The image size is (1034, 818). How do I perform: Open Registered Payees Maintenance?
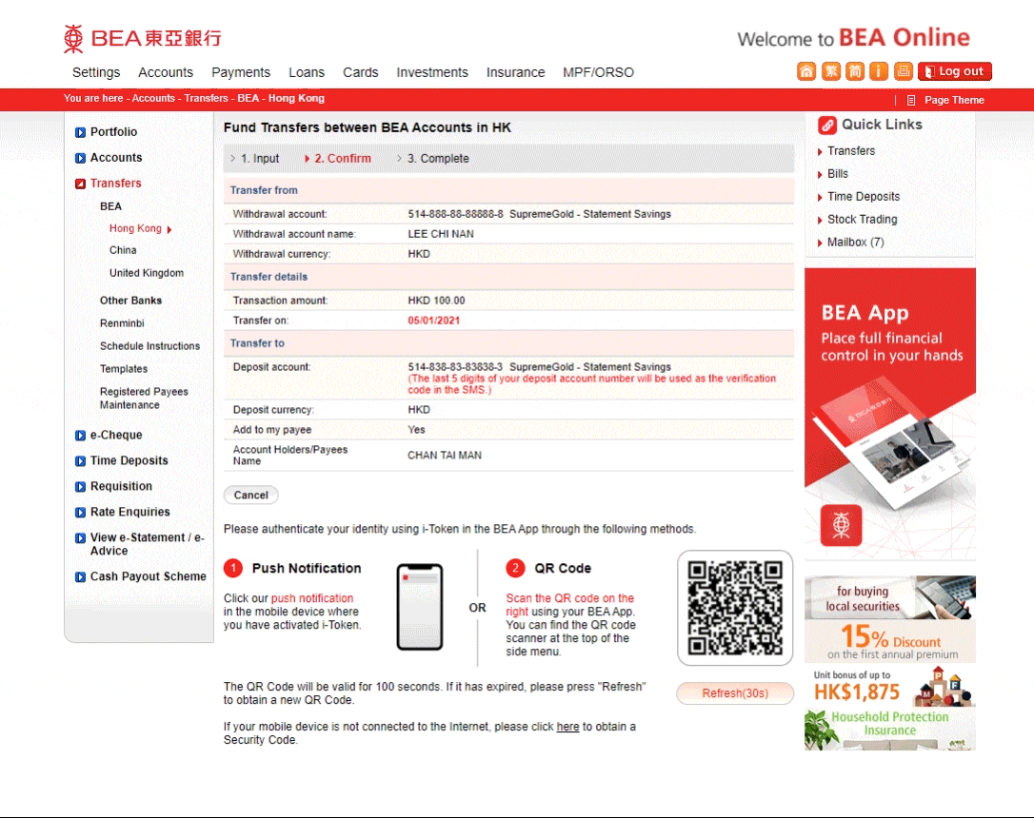tap(144, 399)
